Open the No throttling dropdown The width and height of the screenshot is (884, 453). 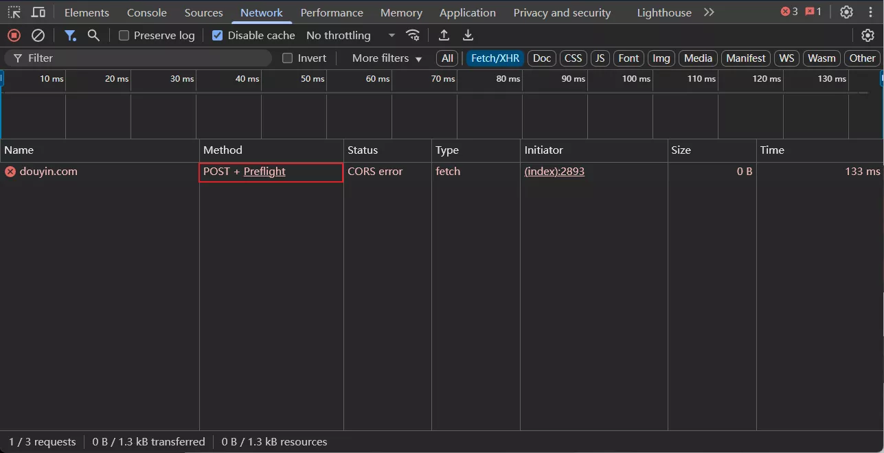pyautogui.click(x=350, y=36)
